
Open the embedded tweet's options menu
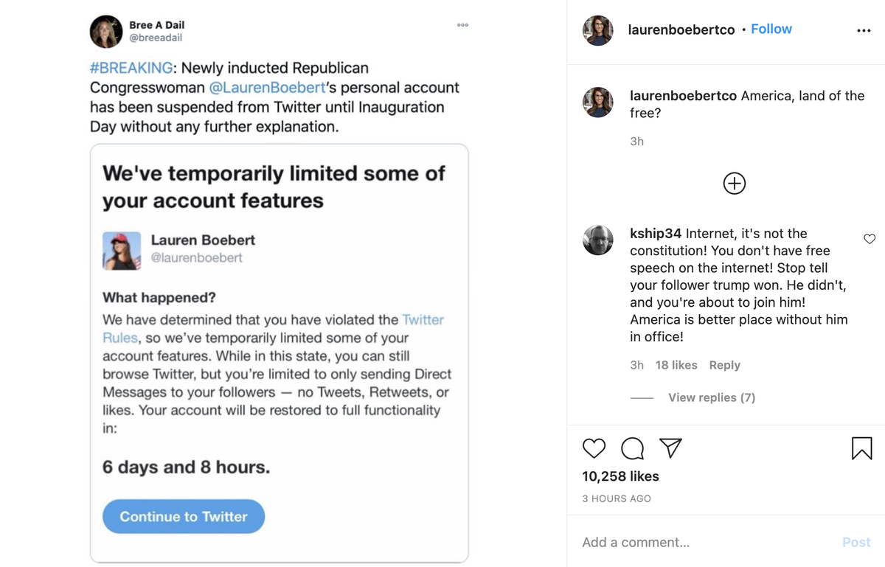pos(462,25)
